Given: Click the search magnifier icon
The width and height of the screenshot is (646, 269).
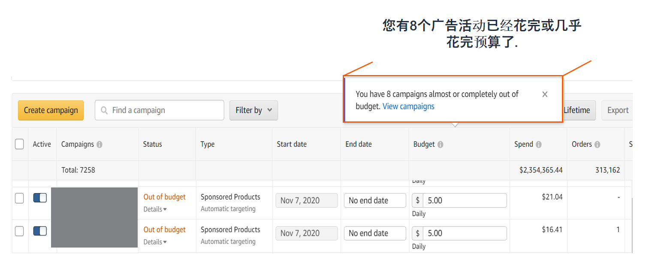Looking at the screenshot, I should point(104,110).
